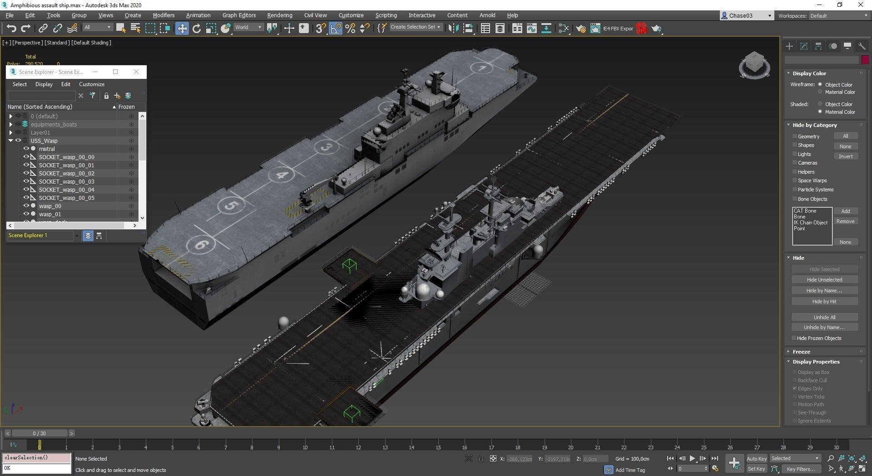Click the Unhide All button

[x=824, y=317]
